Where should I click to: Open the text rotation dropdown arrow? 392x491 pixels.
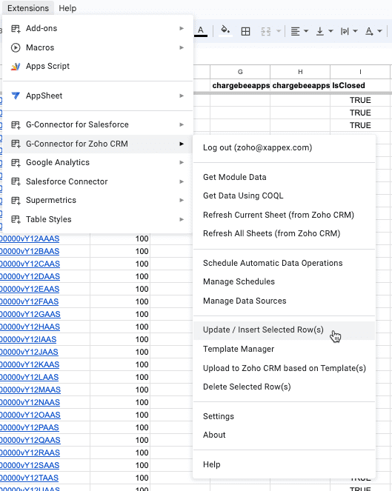tap(380, 31)
